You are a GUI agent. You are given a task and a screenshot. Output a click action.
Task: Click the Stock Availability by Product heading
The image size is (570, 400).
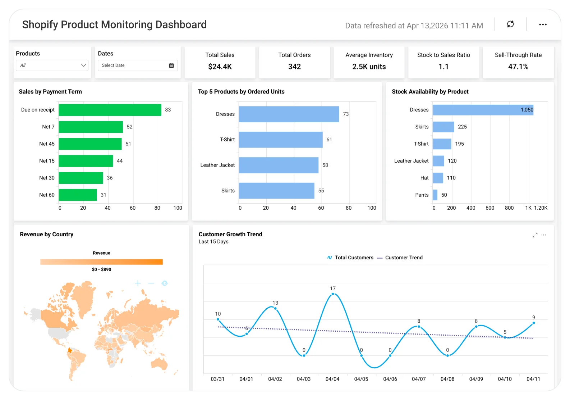point(430,92)
